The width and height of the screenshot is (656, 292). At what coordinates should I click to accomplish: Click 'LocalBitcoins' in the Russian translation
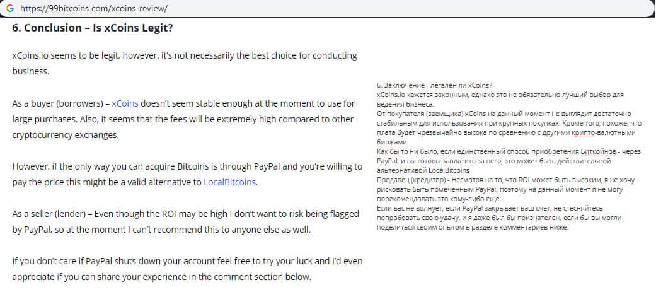[x=449, y=170]
